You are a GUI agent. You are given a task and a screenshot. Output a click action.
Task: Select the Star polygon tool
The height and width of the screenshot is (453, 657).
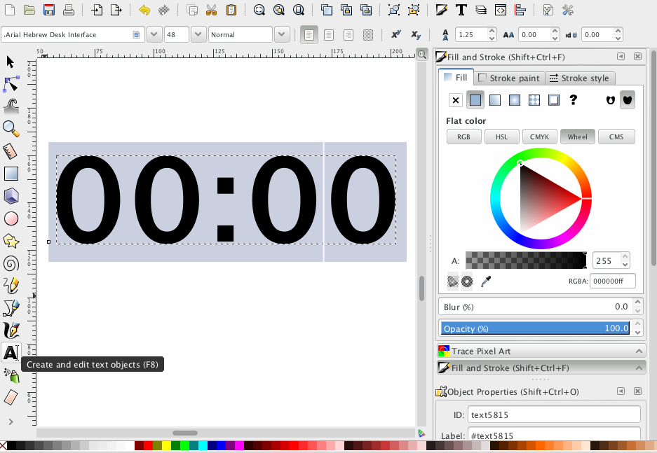(x=11, y=241)
